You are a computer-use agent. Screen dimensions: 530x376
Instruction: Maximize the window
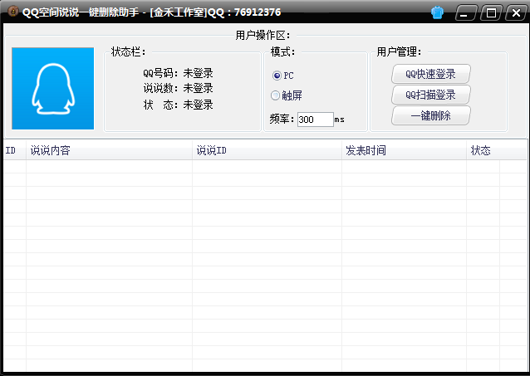pos(490,12)
